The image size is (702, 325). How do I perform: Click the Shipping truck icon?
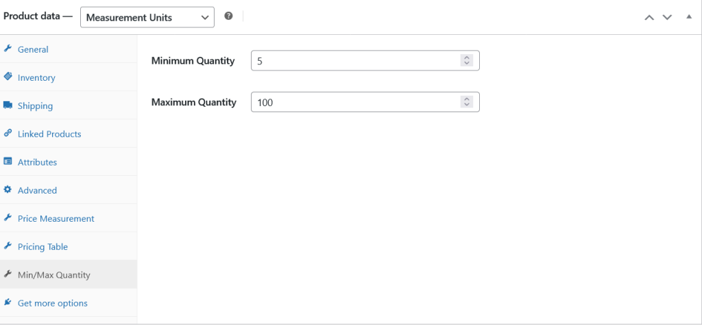pyautogui.click(x=8, y=105)
